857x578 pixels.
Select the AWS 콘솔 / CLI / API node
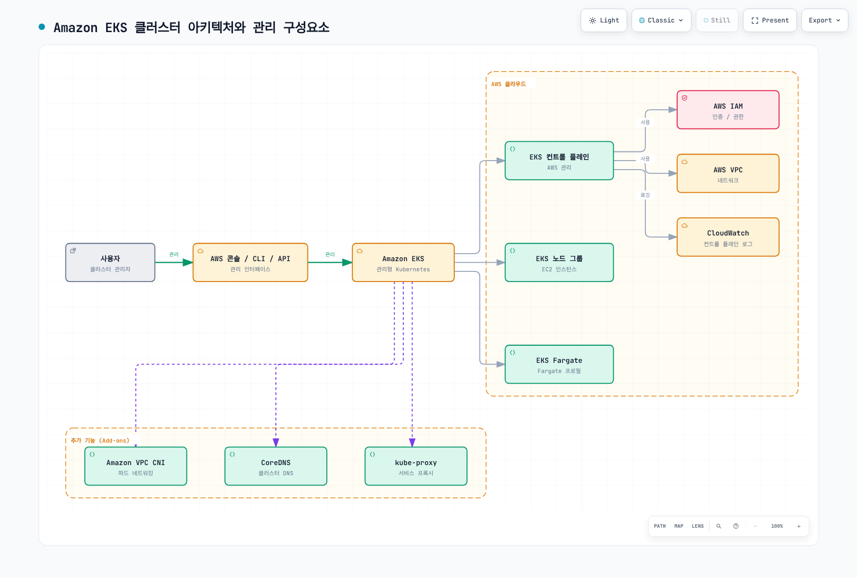[250, 263]
